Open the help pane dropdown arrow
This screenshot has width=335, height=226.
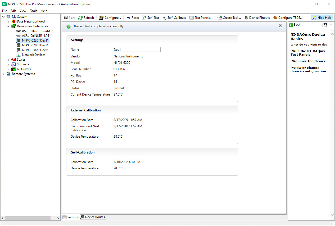[x=332, y=25]
